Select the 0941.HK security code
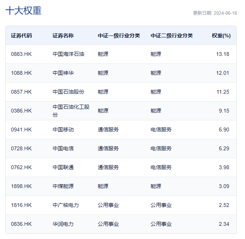Screen dimensions: 245x239 point(21,130)
